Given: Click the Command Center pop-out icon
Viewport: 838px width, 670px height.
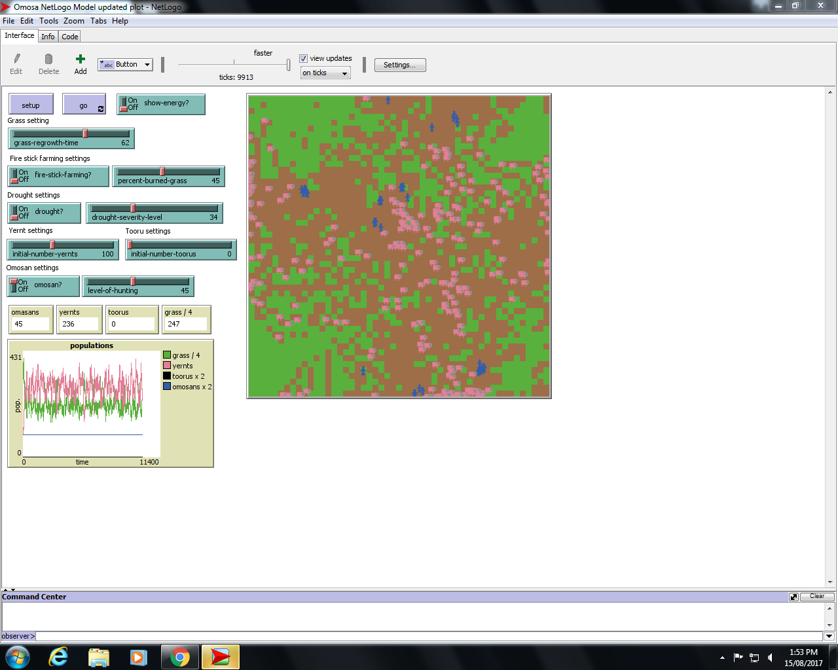Looking at the screenshot, I should click(794, 597).
